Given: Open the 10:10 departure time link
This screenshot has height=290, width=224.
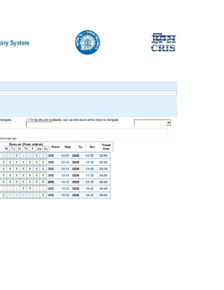Looking at the screenshot, I should (65, 169).
